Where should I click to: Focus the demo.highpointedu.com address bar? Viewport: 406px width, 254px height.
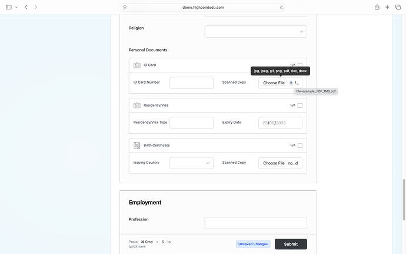tap(203, 7)
